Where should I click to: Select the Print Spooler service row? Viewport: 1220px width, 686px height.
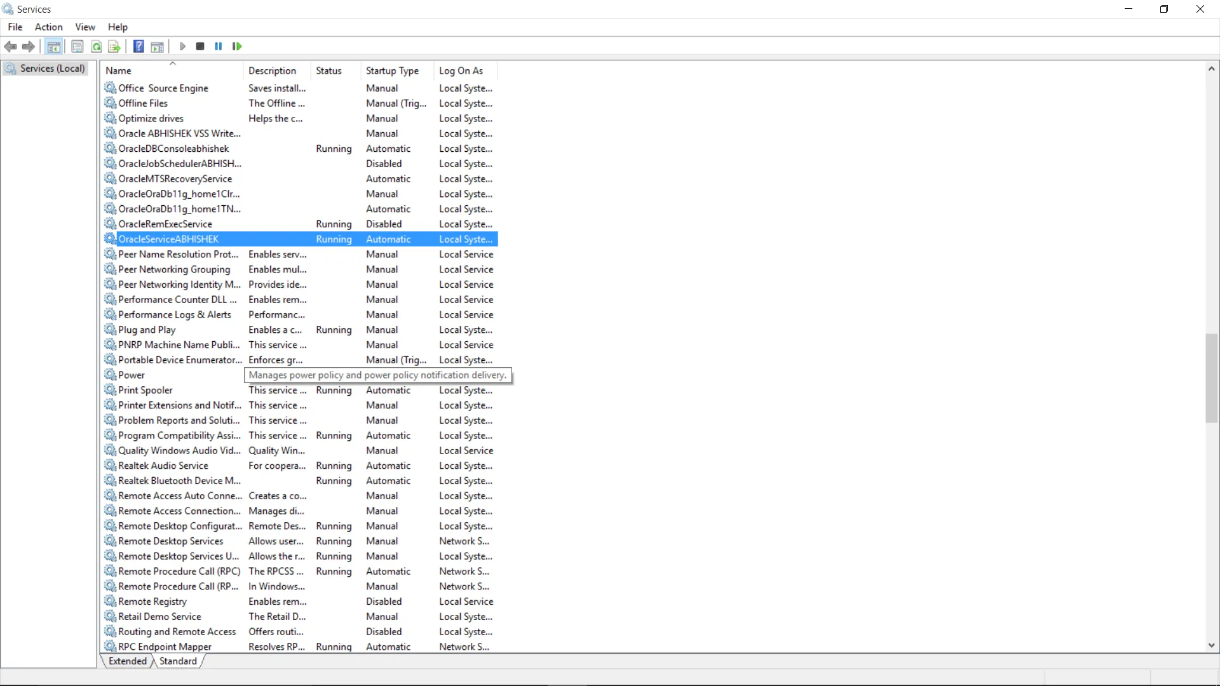146,390
